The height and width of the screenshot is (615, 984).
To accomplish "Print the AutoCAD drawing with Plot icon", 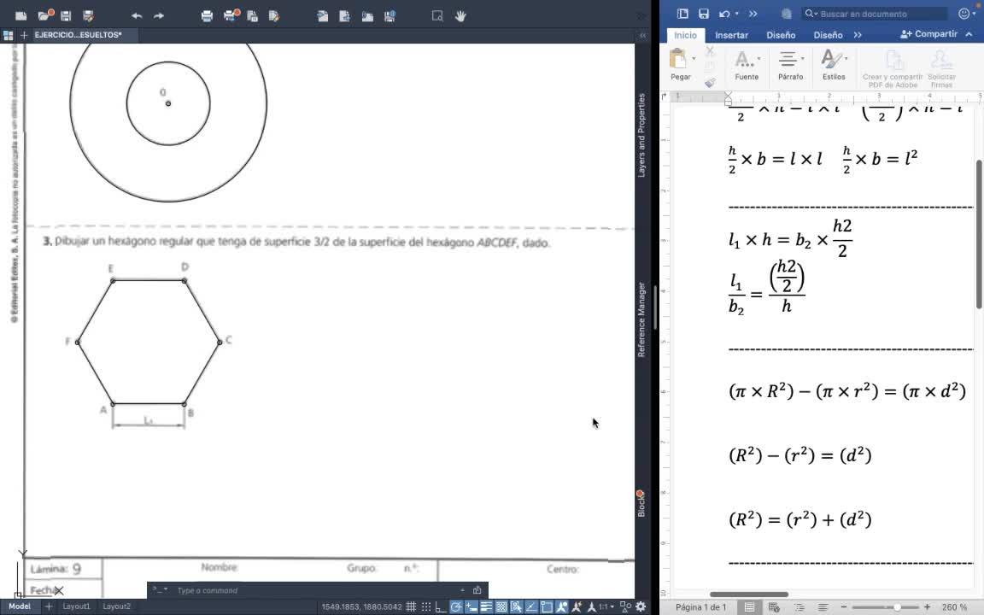I will pyautogui.click(x=207, y=15).
